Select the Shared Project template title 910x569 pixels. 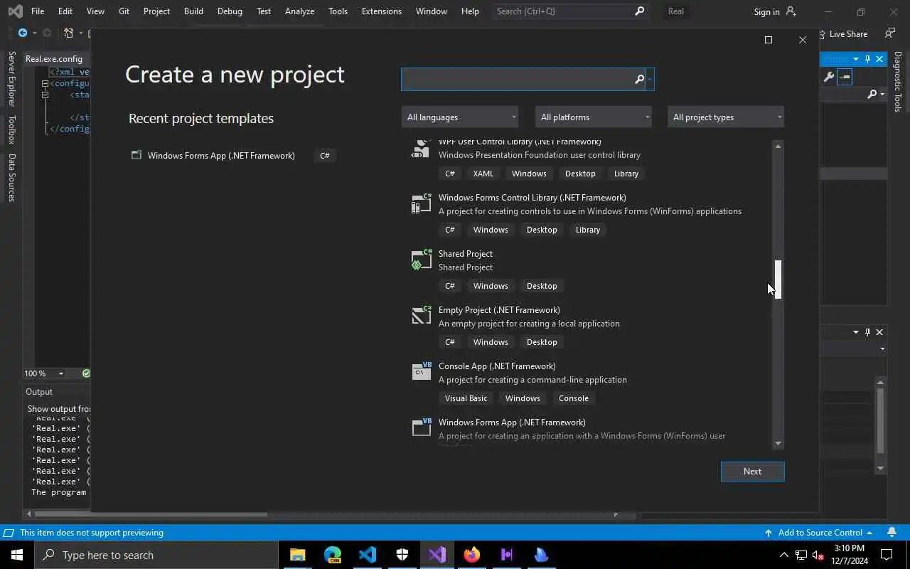tap(466, 254)
